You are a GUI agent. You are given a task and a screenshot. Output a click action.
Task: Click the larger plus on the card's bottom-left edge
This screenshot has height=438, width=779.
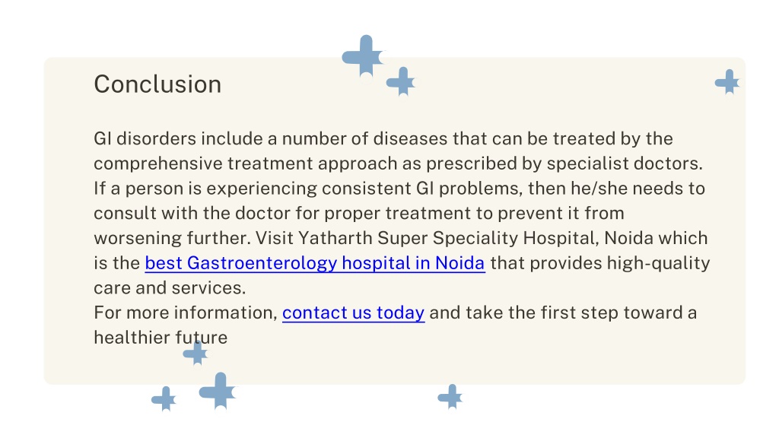tap(218, 392)
